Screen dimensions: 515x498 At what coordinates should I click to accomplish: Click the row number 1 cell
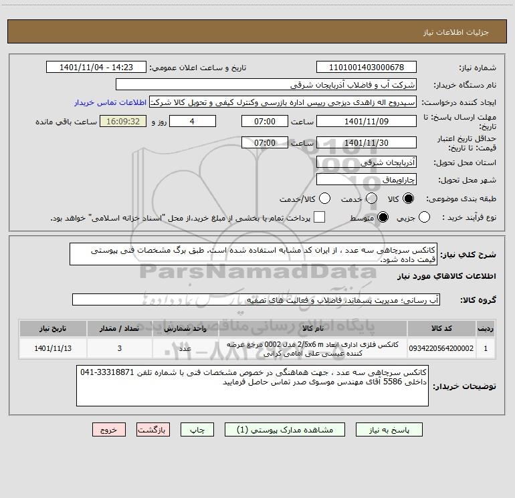(486, 348)
